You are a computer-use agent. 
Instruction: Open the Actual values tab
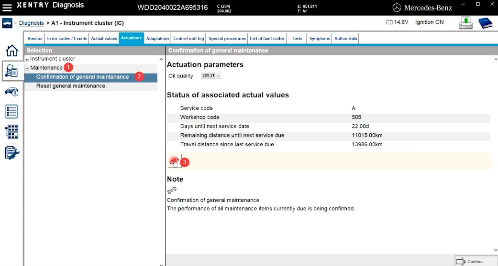coord(104,38)
